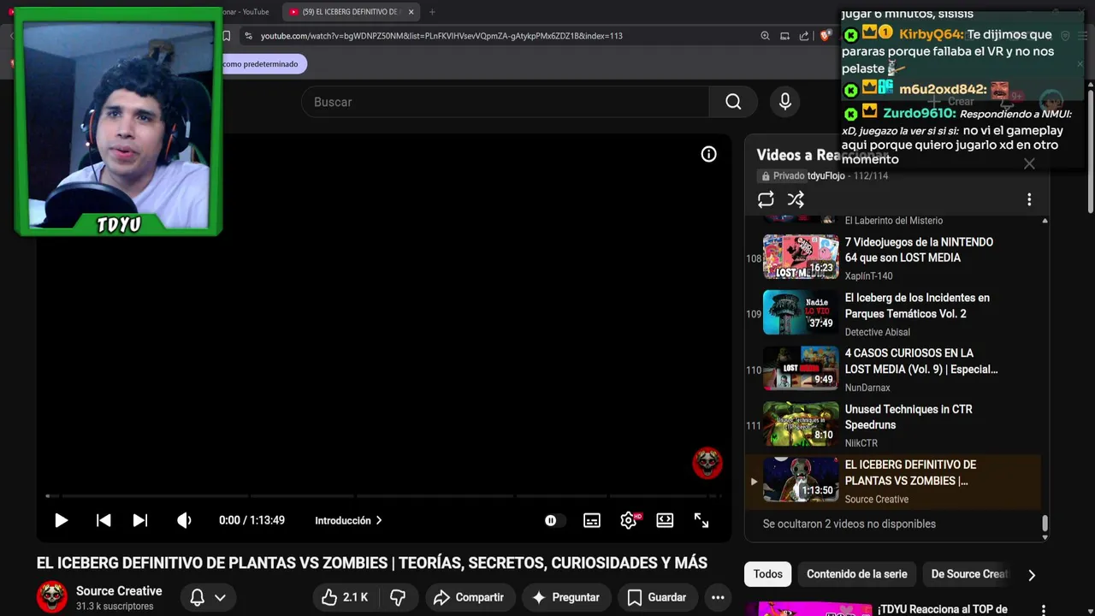
Task: Search with voice microphone button
Action: 785,102
